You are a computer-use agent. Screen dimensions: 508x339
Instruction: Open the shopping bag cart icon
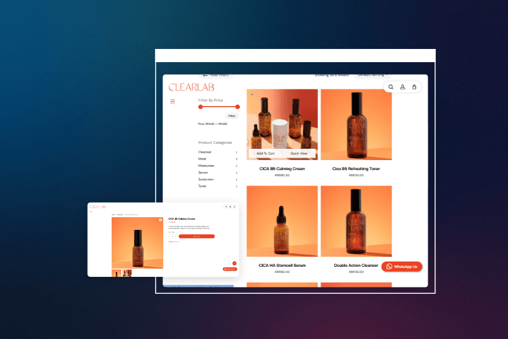[414, 87]
